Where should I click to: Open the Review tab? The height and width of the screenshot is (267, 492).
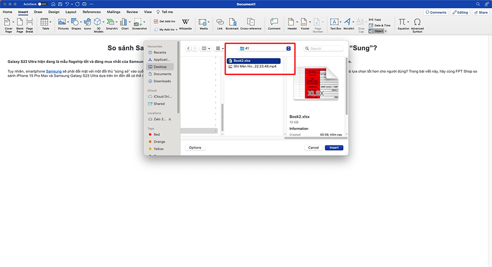coord(132,12)
